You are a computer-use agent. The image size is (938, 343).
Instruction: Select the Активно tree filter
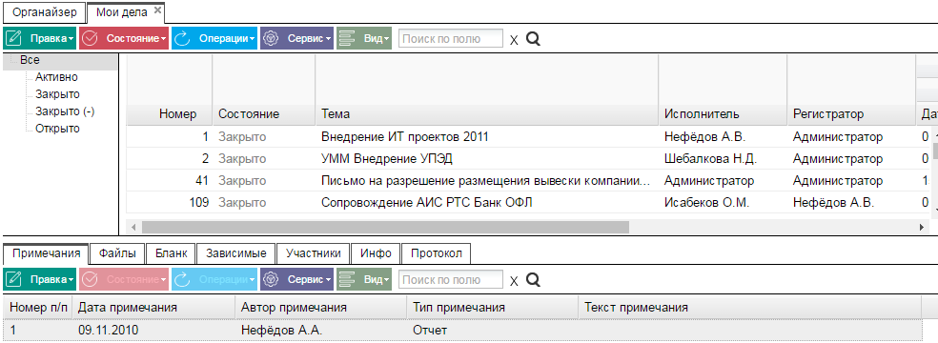point(56,77)
